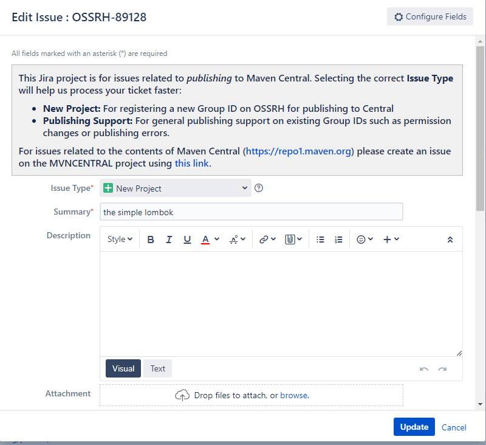Click the Update button
Viewport: 486px width, 445px height.
tap(414, 427)
